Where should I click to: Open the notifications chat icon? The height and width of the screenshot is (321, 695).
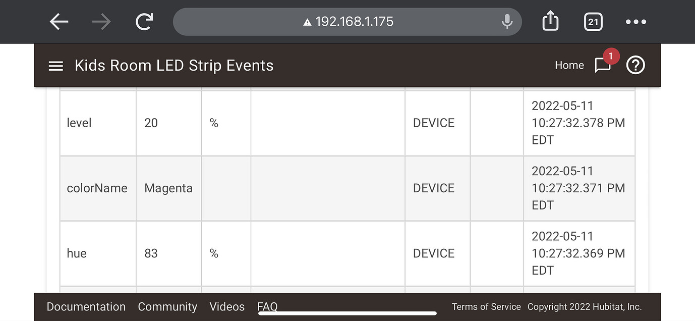pyautogui.click(x=603, y=65)
